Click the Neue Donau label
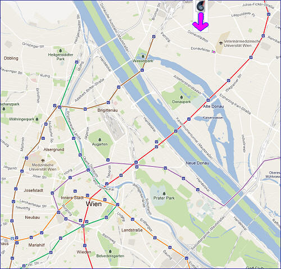 [197, 163]
